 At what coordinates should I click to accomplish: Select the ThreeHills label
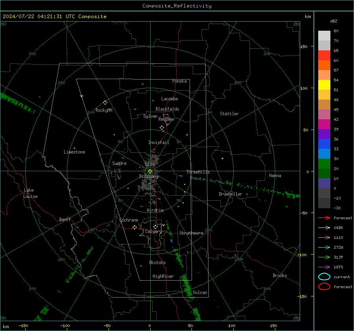coord(198,172)
